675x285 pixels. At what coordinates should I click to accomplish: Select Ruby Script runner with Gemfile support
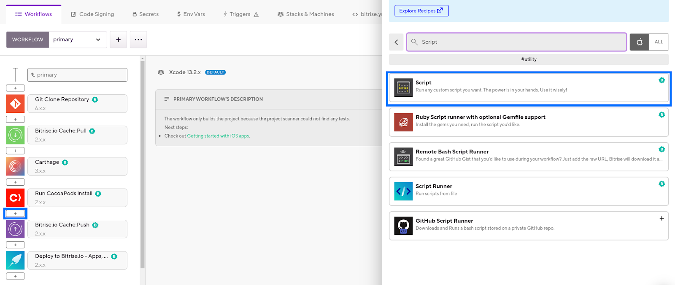click(529, 122)
